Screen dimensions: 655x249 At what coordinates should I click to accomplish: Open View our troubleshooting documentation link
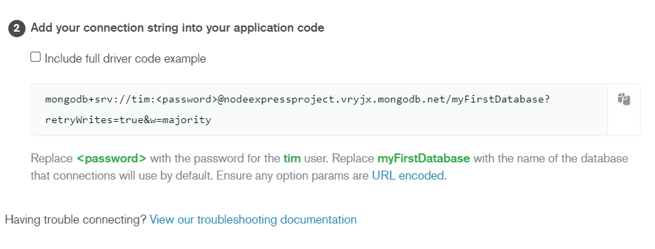coord(253,220)
